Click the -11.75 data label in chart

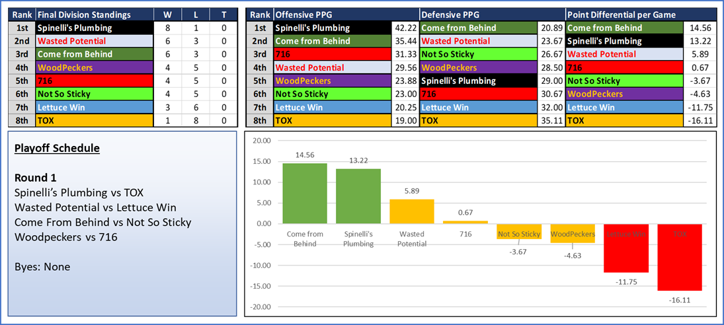click(625, 282)
